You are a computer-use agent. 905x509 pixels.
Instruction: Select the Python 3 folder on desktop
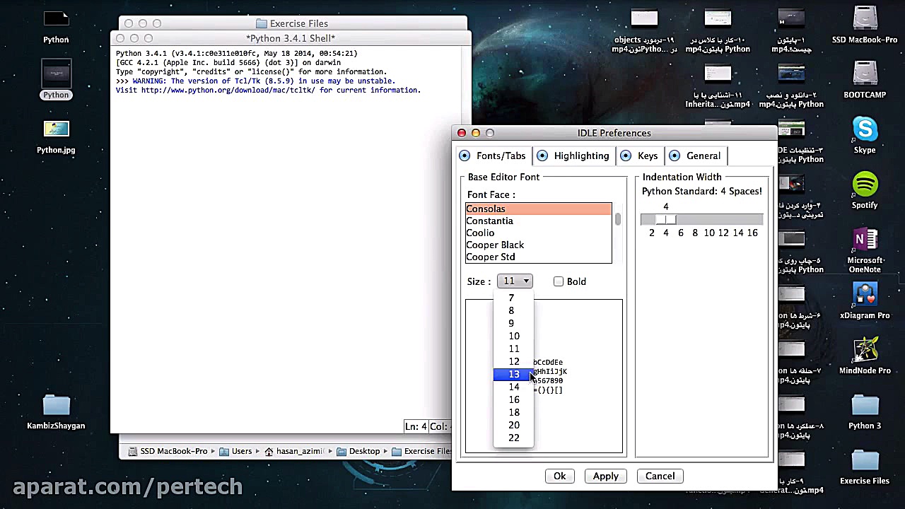pos(865,406)
